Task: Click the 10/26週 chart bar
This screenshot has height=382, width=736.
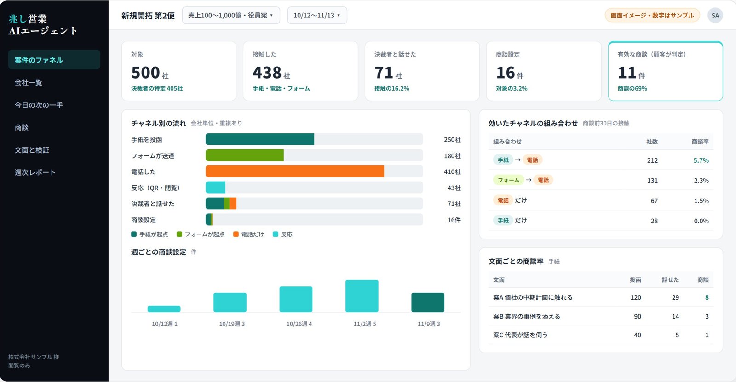Action: (x=296, y=299)
